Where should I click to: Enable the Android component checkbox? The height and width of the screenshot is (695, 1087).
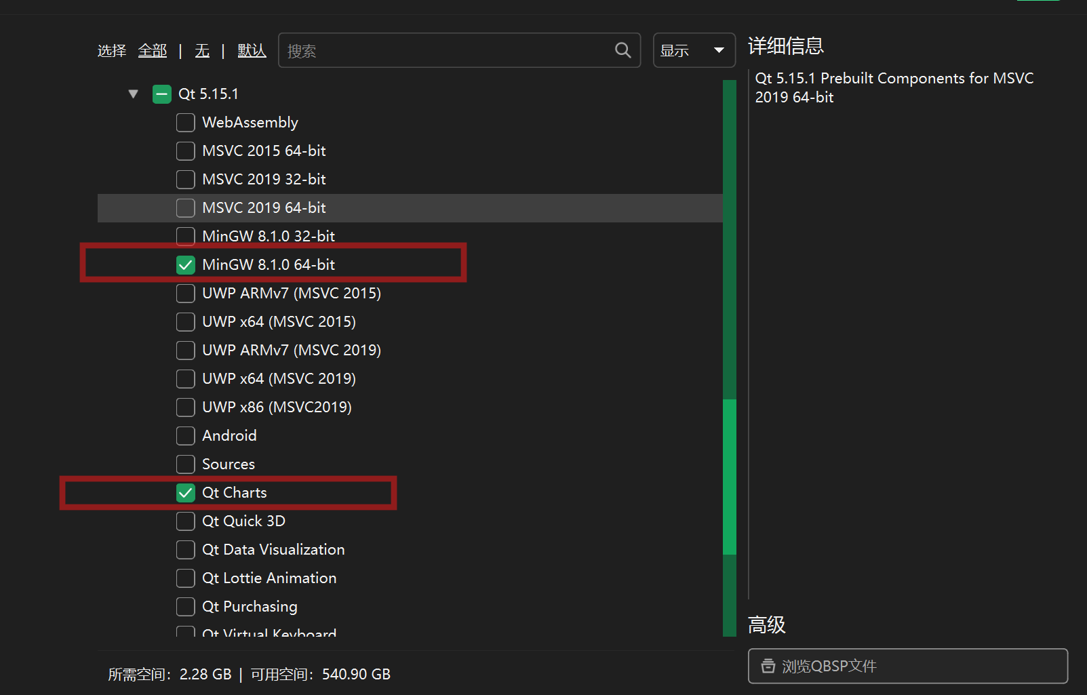185,436
